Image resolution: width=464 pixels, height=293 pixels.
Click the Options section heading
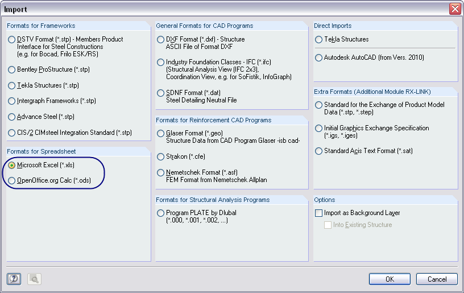[324, 200]
